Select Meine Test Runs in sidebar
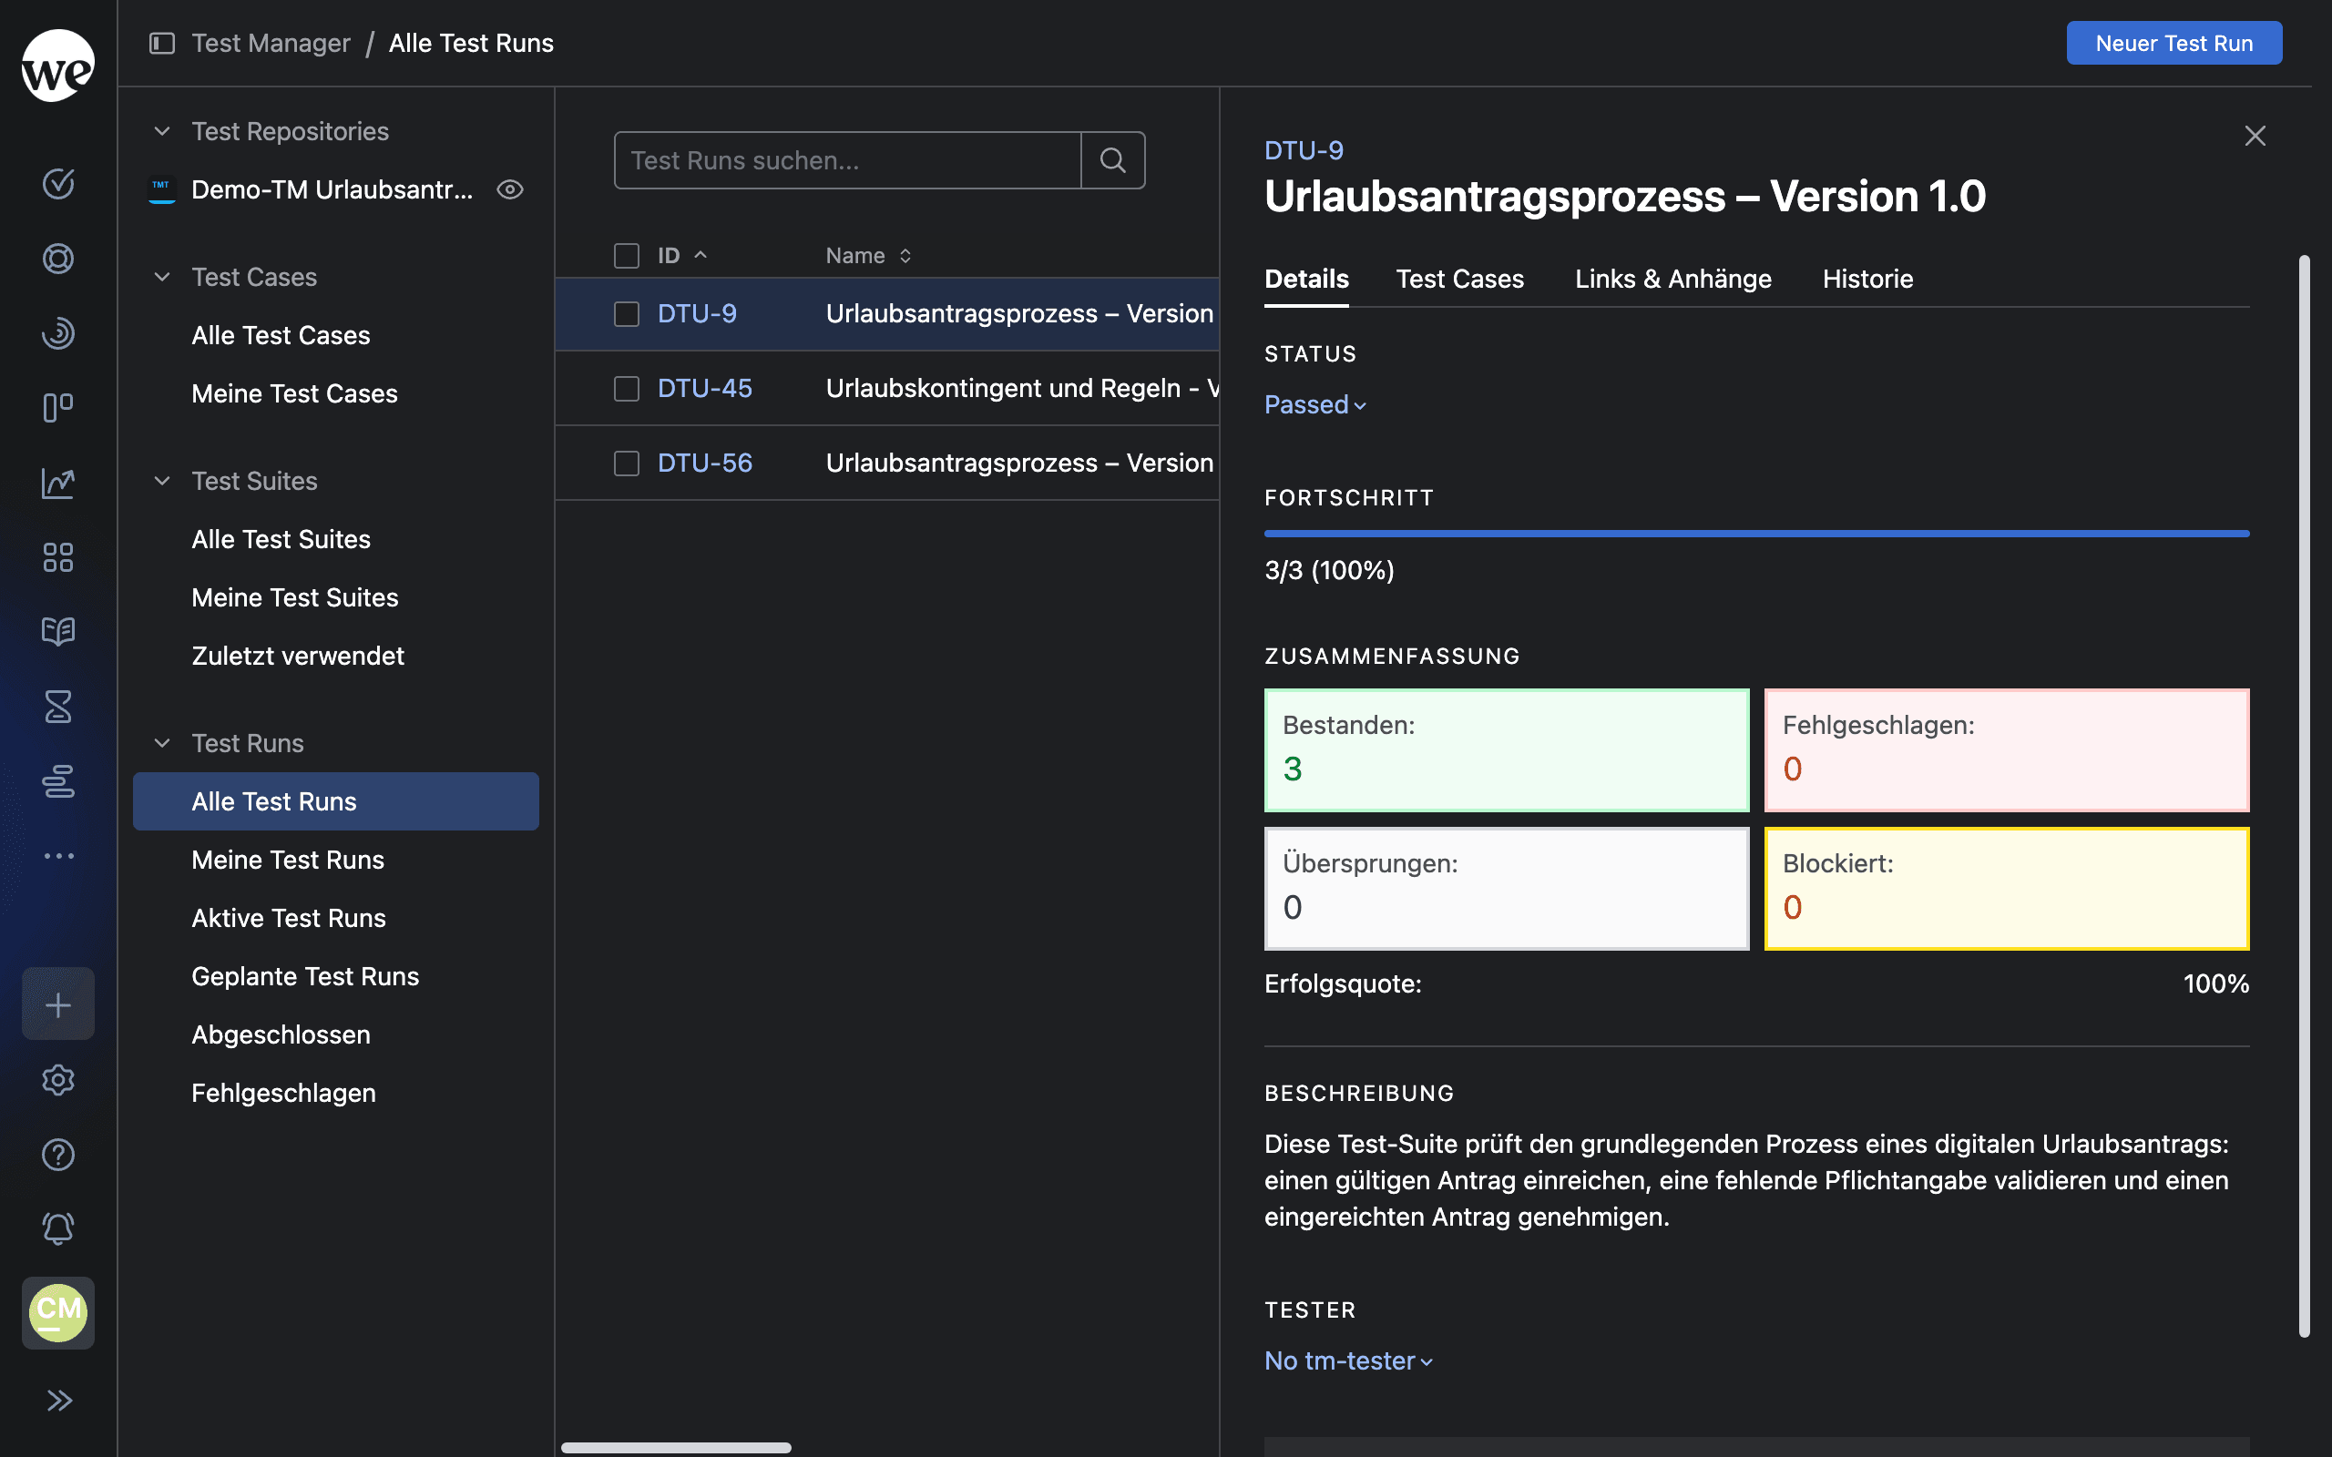Image resolution: width=2332 pixels, height=1457 pixels. pyautogui.click(x=335, y=860)
